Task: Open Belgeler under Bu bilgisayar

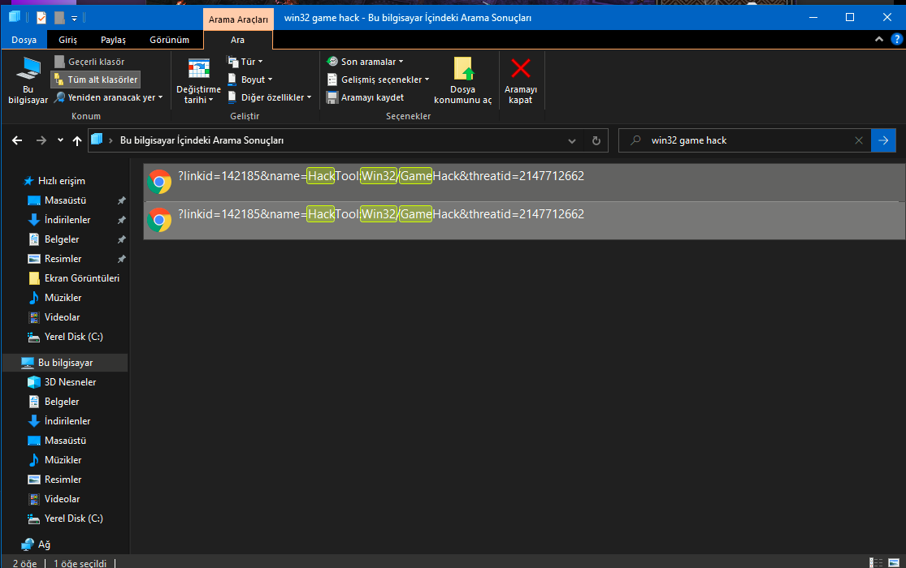Action: pos(54,402)
